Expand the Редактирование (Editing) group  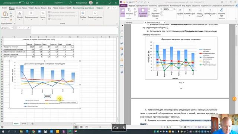[x=95, y=16]
